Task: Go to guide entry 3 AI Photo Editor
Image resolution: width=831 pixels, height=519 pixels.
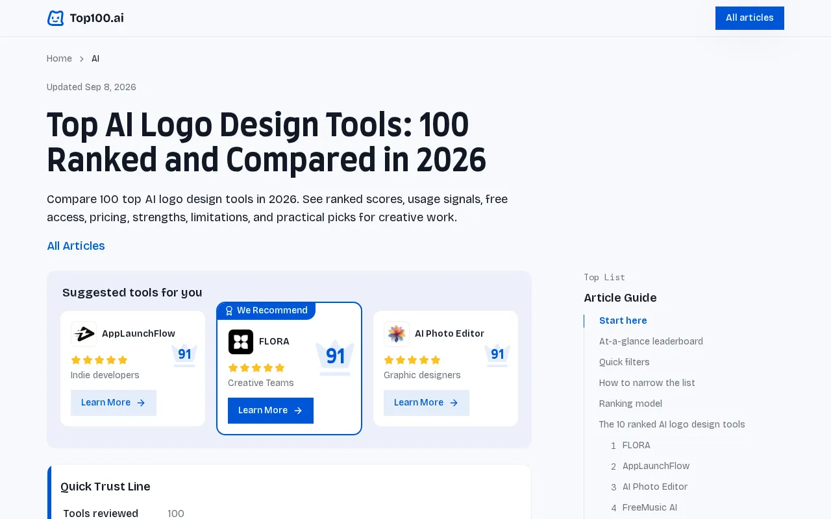Action: pos(649,487)
